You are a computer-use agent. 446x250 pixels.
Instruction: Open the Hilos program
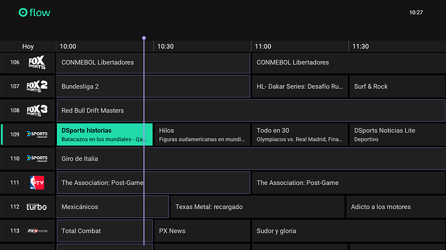202,135
